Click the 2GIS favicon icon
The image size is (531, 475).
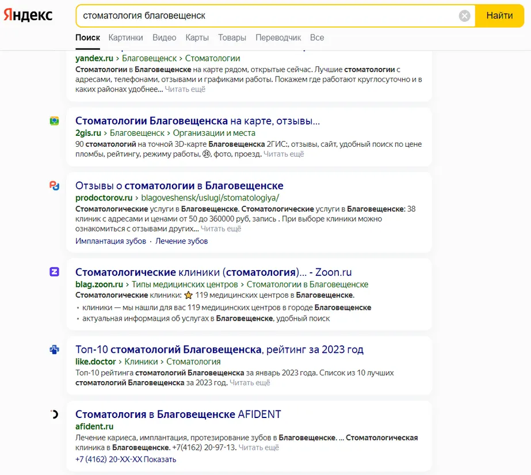(x=54, y=121)
